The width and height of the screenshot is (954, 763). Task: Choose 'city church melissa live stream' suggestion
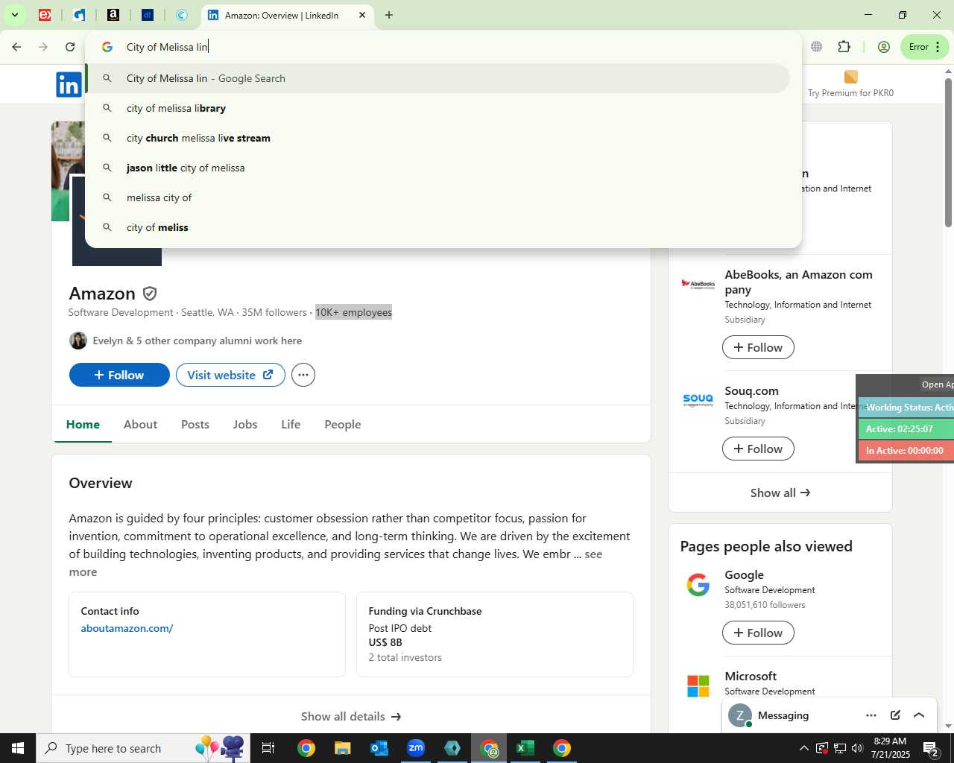[437, 138]
